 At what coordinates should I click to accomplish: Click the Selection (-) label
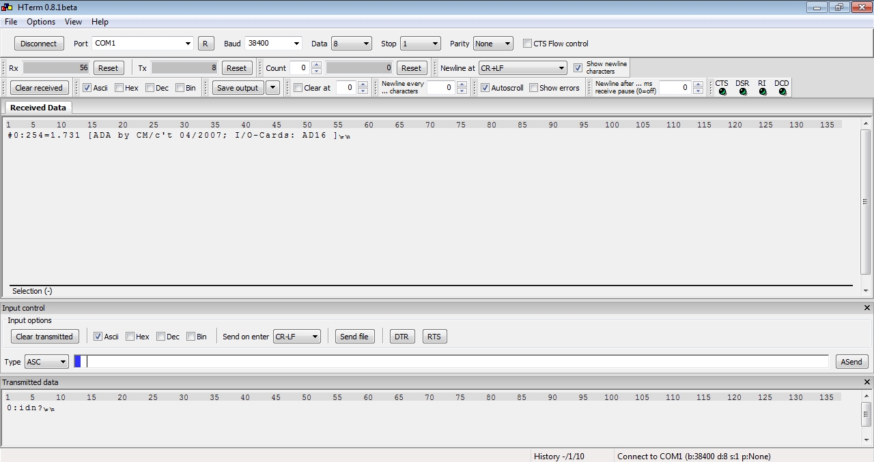32,291
